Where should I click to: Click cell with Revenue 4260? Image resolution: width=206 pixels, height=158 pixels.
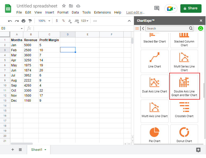click(31, 86)
